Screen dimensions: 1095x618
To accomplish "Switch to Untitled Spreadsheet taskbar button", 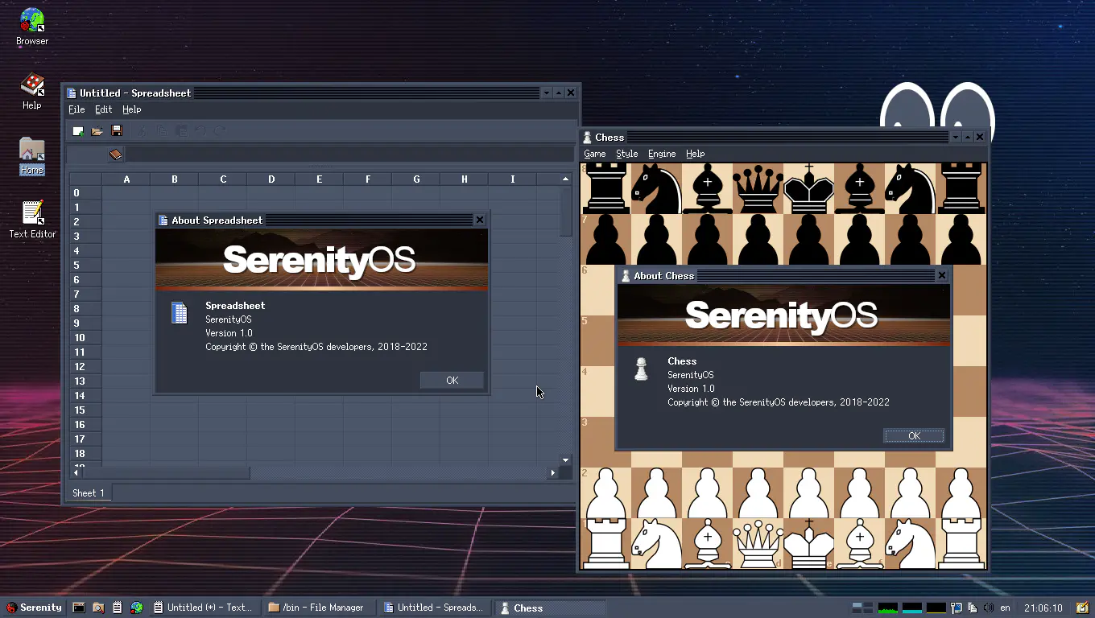I will [x=435, y=608].
